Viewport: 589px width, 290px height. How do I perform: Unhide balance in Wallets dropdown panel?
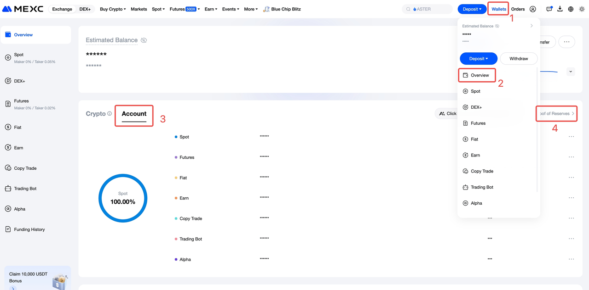[497, 26]
